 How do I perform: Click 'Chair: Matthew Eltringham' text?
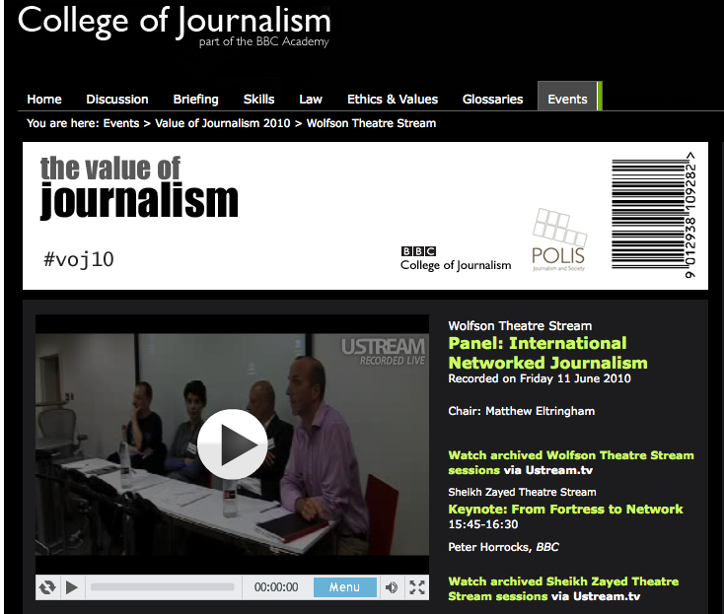(521, 411)
